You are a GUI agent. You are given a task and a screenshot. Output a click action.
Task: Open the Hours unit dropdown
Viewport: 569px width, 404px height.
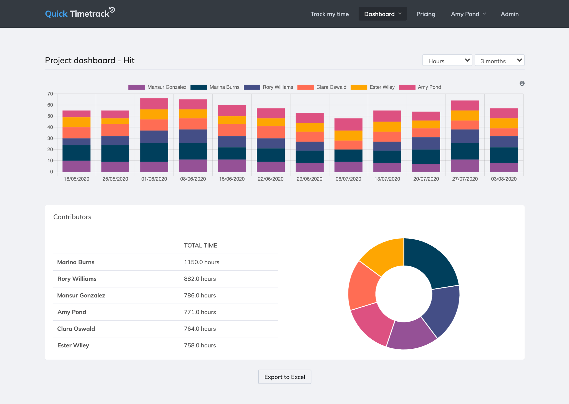tap(447, 60)
